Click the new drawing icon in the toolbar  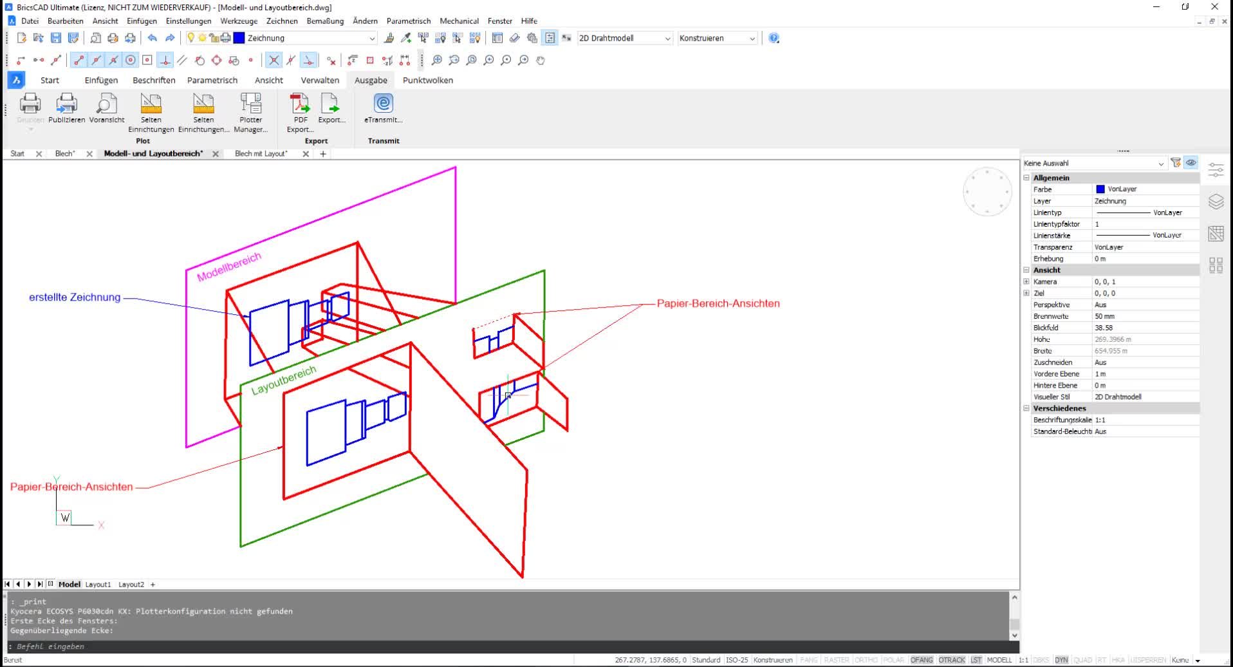21,38
